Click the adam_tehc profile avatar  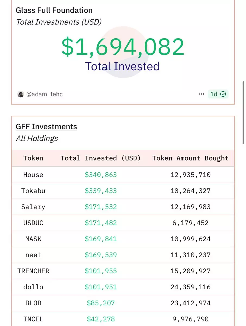point(21,94)
